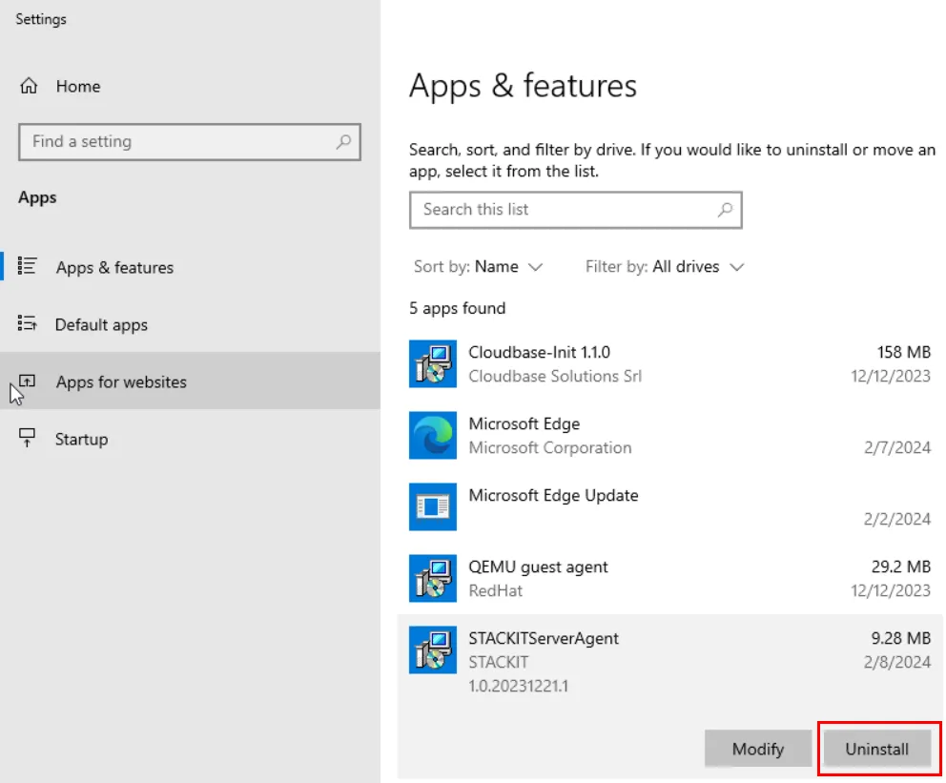Click the Microsoft Edge app icon
The image size is (946, 783).
pyautogui.click(x=433, y=435)
